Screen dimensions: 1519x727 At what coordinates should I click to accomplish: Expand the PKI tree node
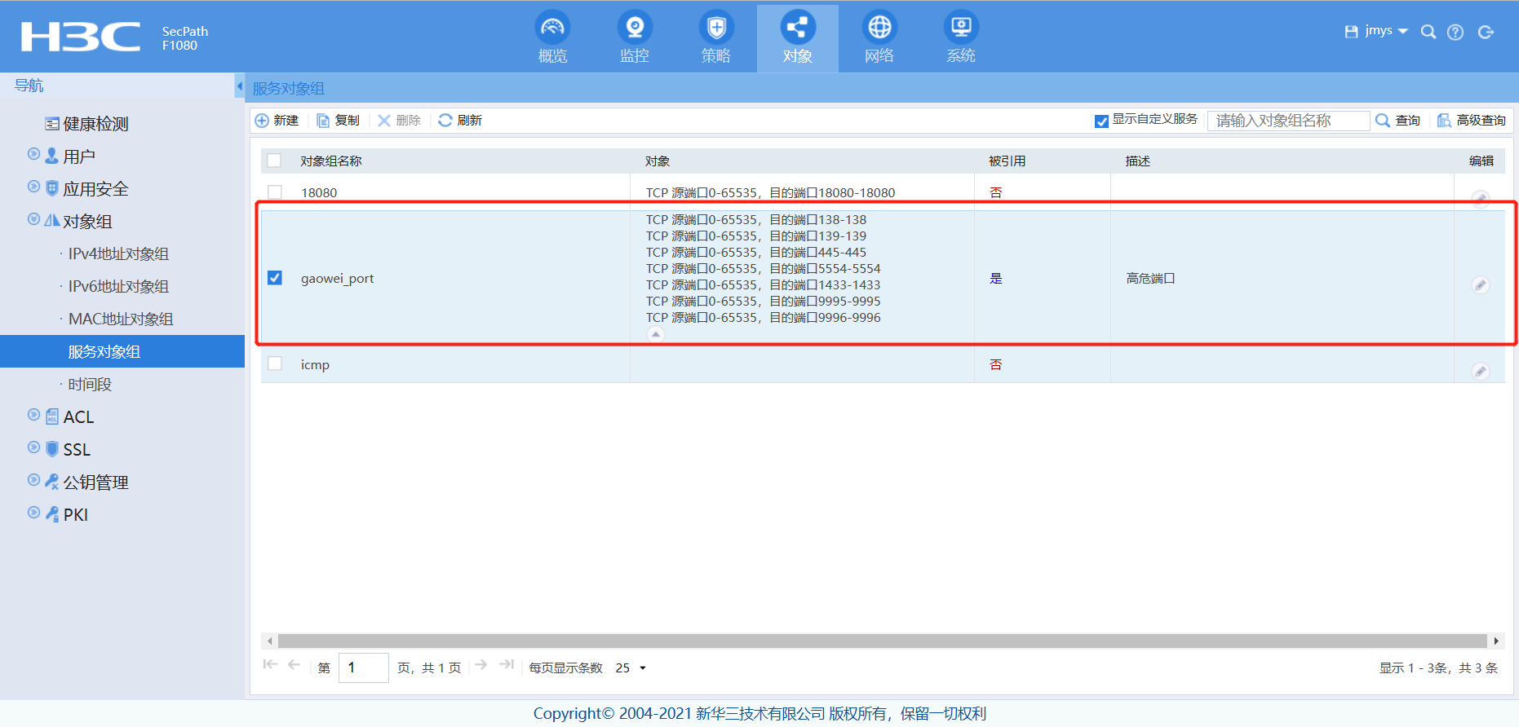coord(33,513)
